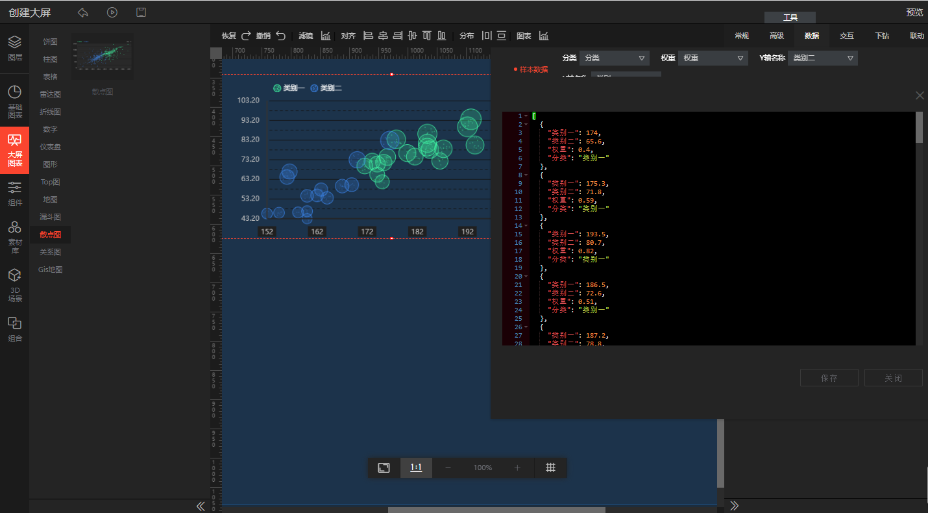
Task: Click the align left icon
Action: [368, 36]
